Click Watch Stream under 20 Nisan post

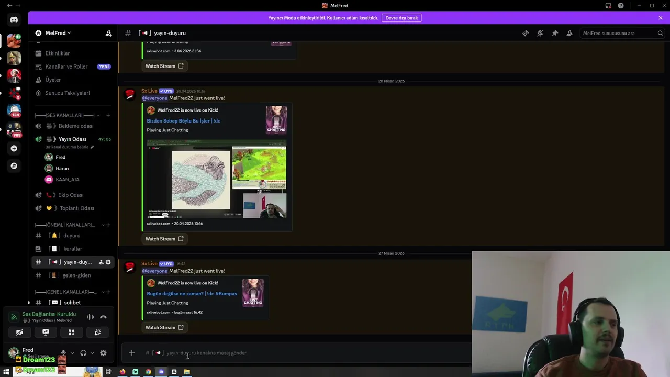point(164,239)
